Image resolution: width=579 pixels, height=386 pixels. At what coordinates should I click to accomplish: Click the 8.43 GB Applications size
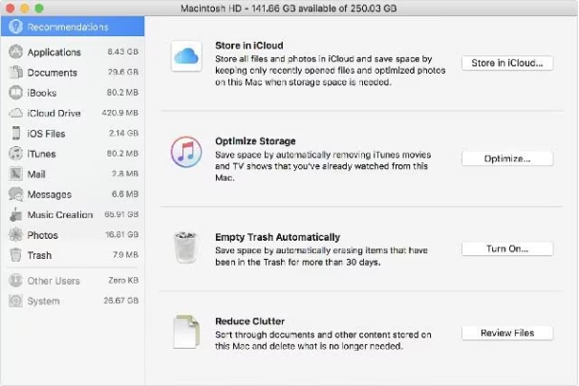point(123,52)
